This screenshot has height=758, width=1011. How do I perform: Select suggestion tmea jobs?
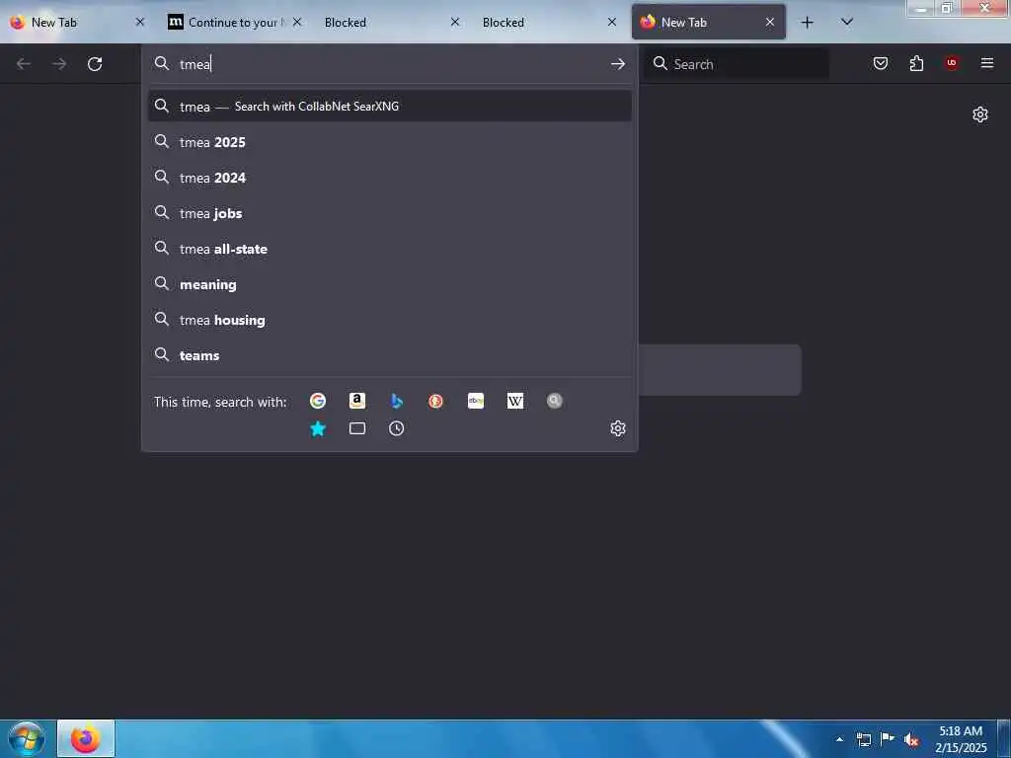tap(389, 213)
